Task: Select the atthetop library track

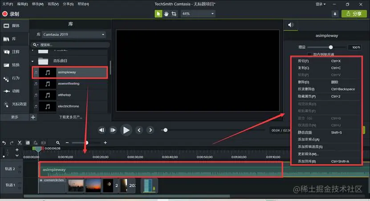Action: [70, 95]
